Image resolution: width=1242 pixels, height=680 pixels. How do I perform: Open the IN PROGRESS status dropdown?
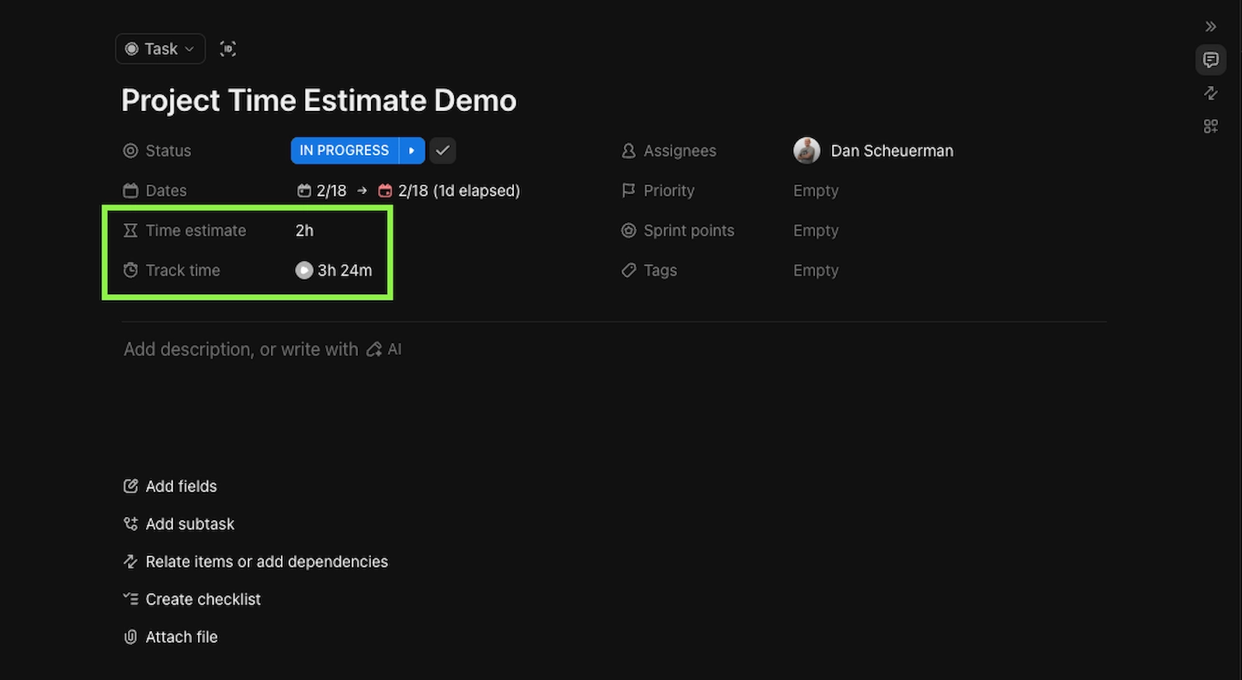(x=344, y=151)
